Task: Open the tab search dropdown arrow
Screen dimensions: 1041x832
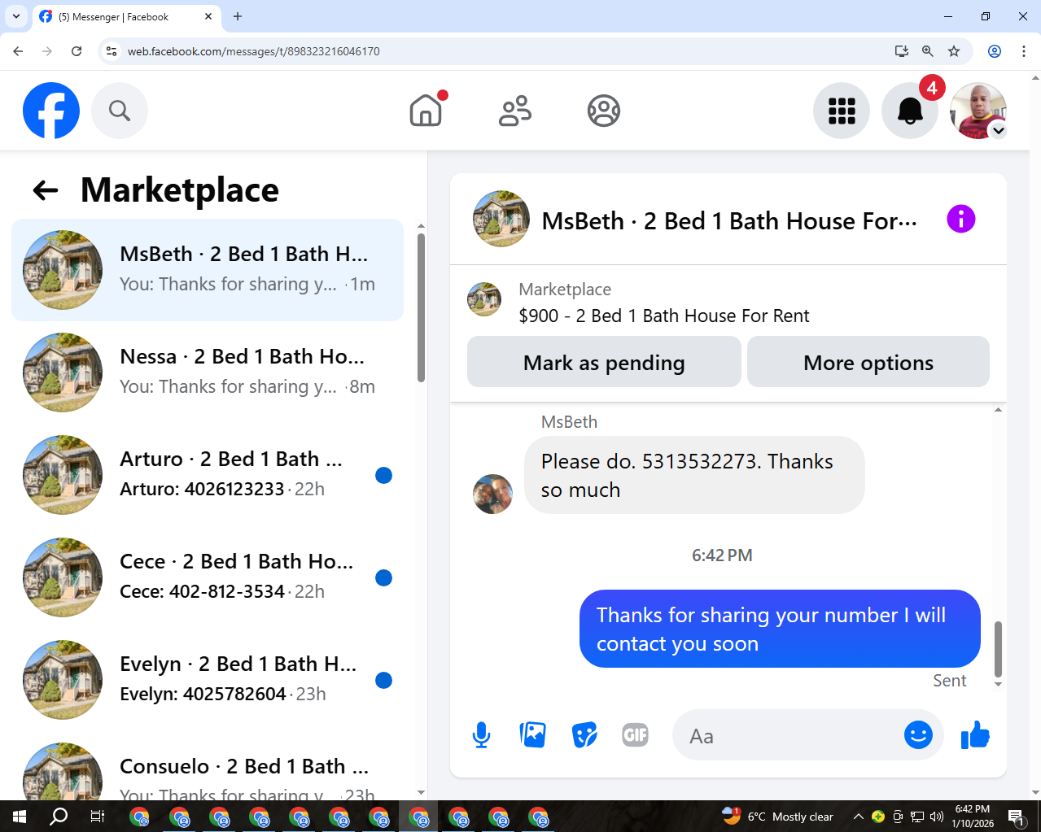Action: 15,16
